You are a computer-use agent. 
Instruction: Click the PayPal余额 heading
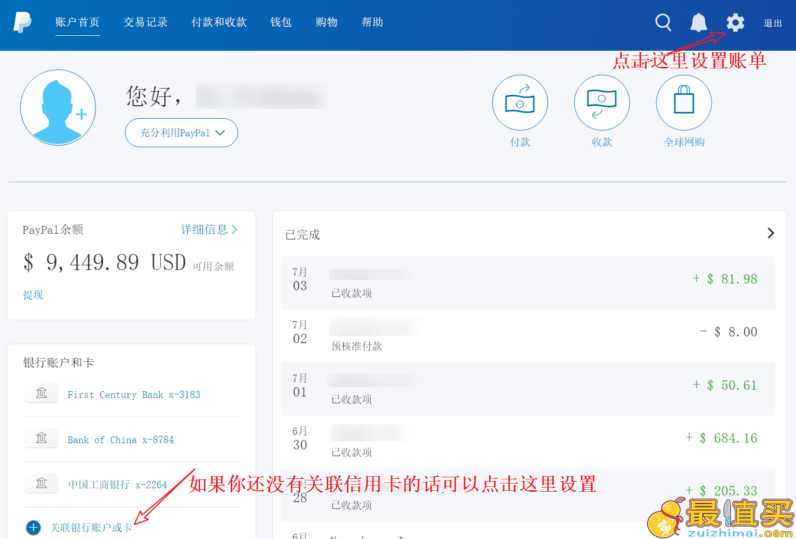53,230
